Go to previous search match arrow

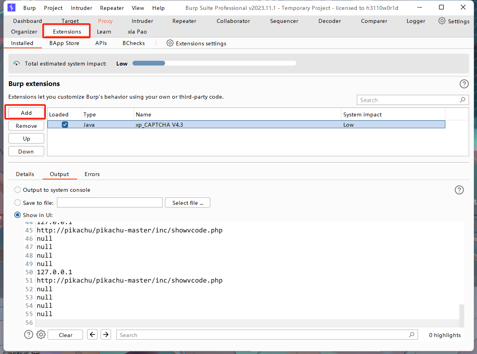tap(93, 335)
